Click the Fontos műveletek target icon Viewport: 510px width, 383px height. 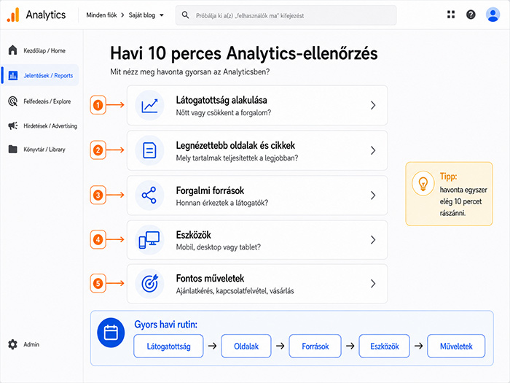149,284
